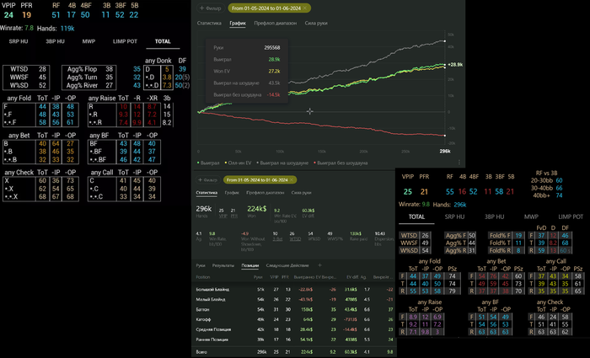Click the Всего totals row in positions table
Screen dimensions: 590x358
294,352
